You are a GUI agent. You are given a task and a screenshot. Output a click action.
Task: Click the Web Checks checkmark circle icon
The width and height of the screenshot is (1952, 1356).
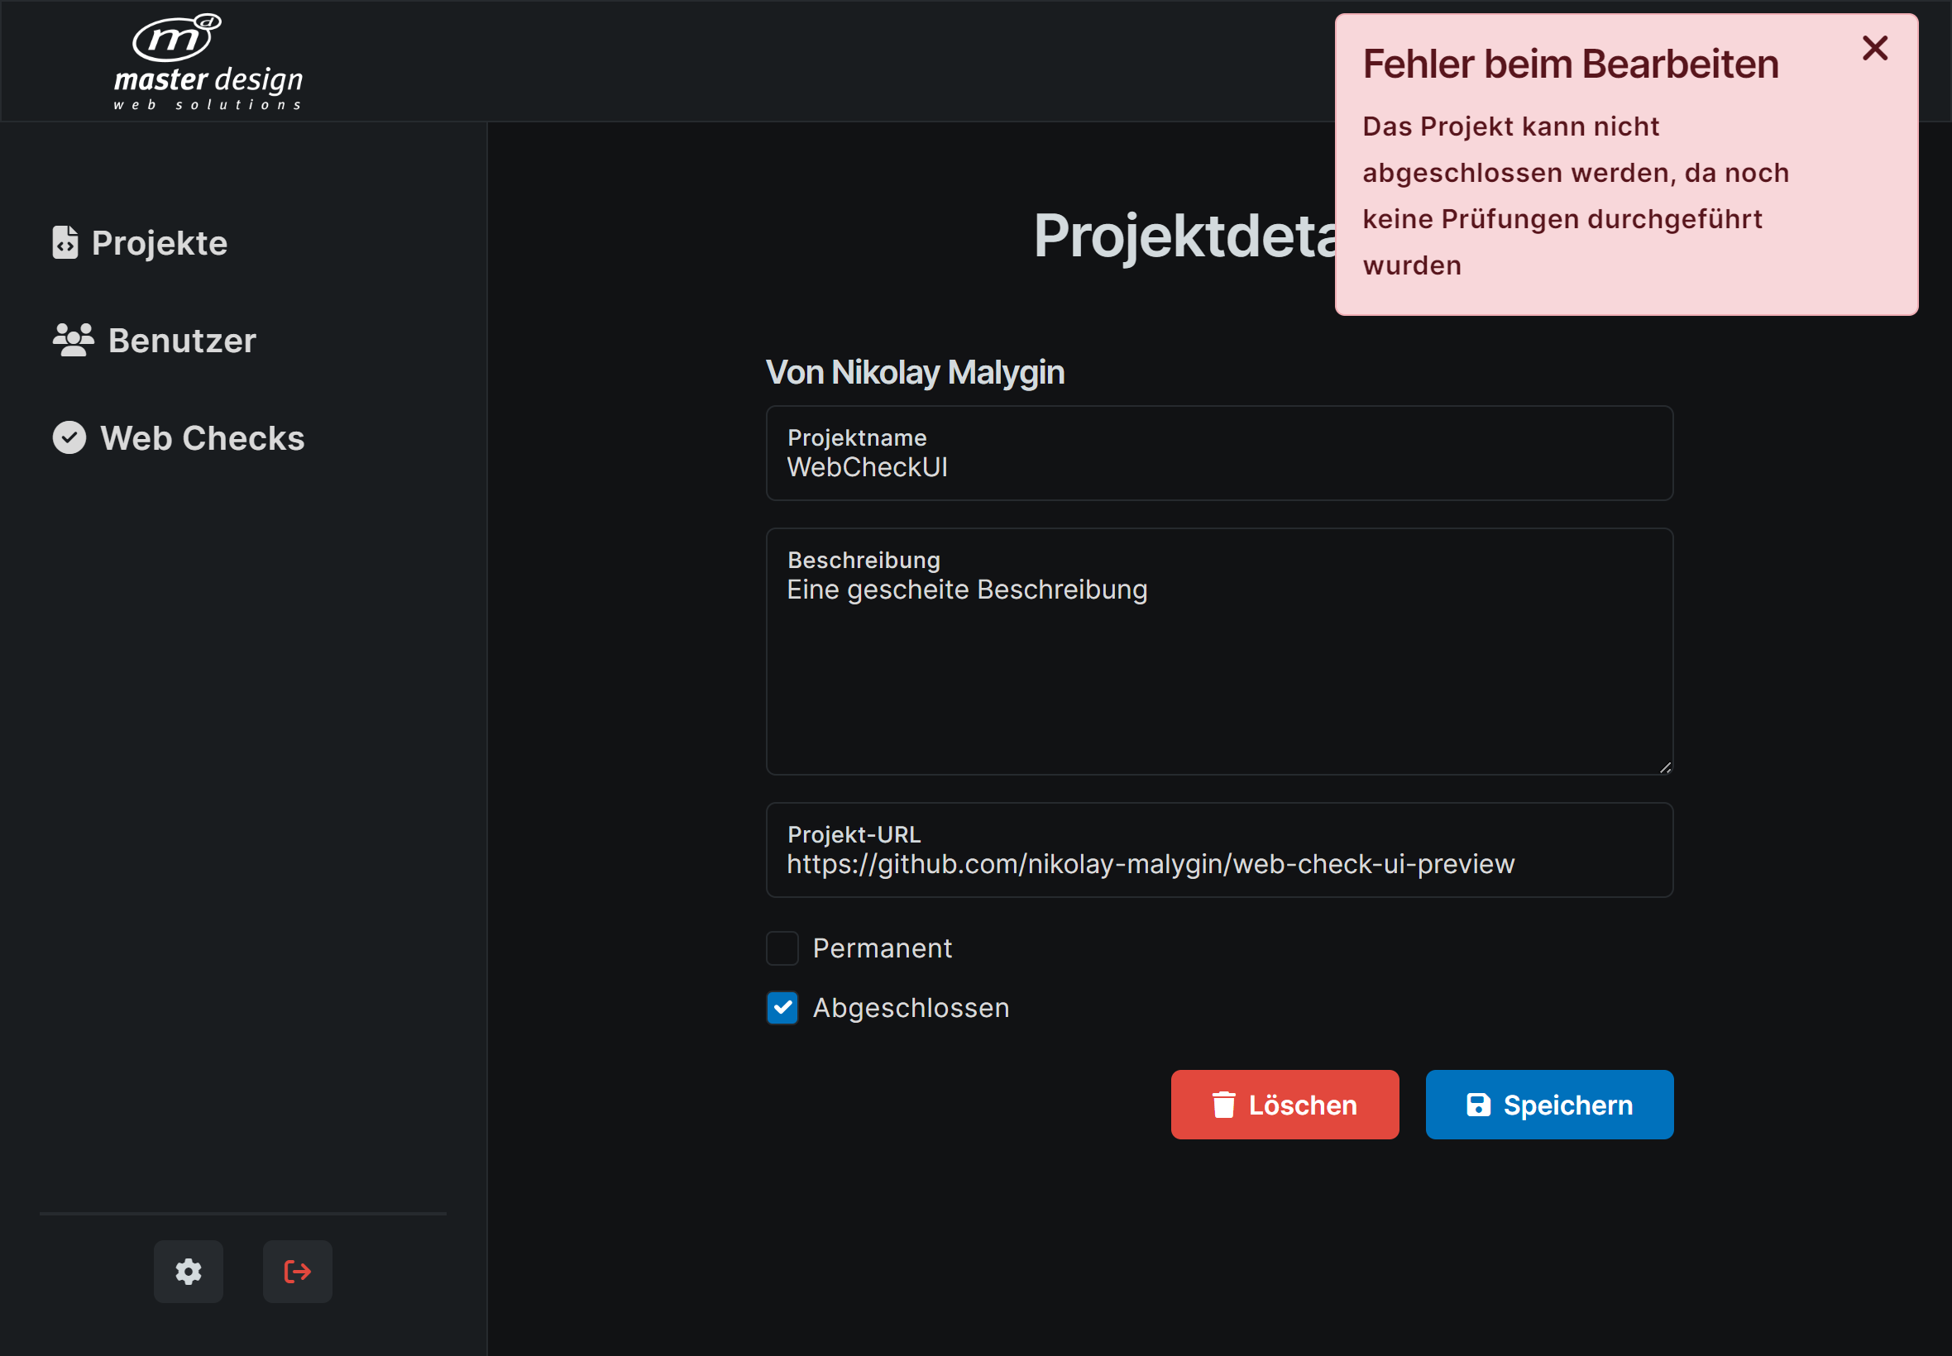pos(69,437)
